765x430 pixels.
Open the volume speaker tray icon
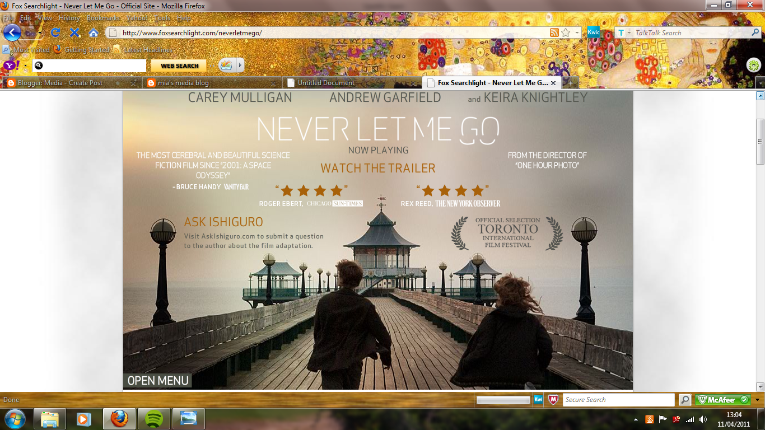tap(703, 419)
